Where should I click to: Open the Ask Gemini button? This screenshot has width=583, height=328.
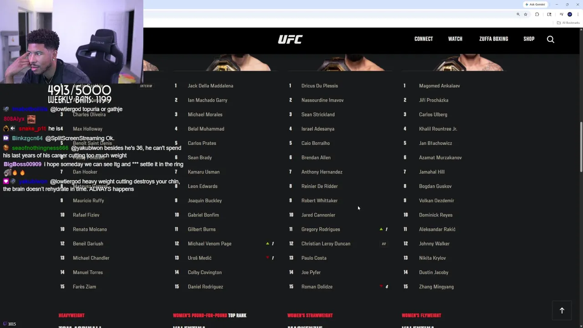535,5
